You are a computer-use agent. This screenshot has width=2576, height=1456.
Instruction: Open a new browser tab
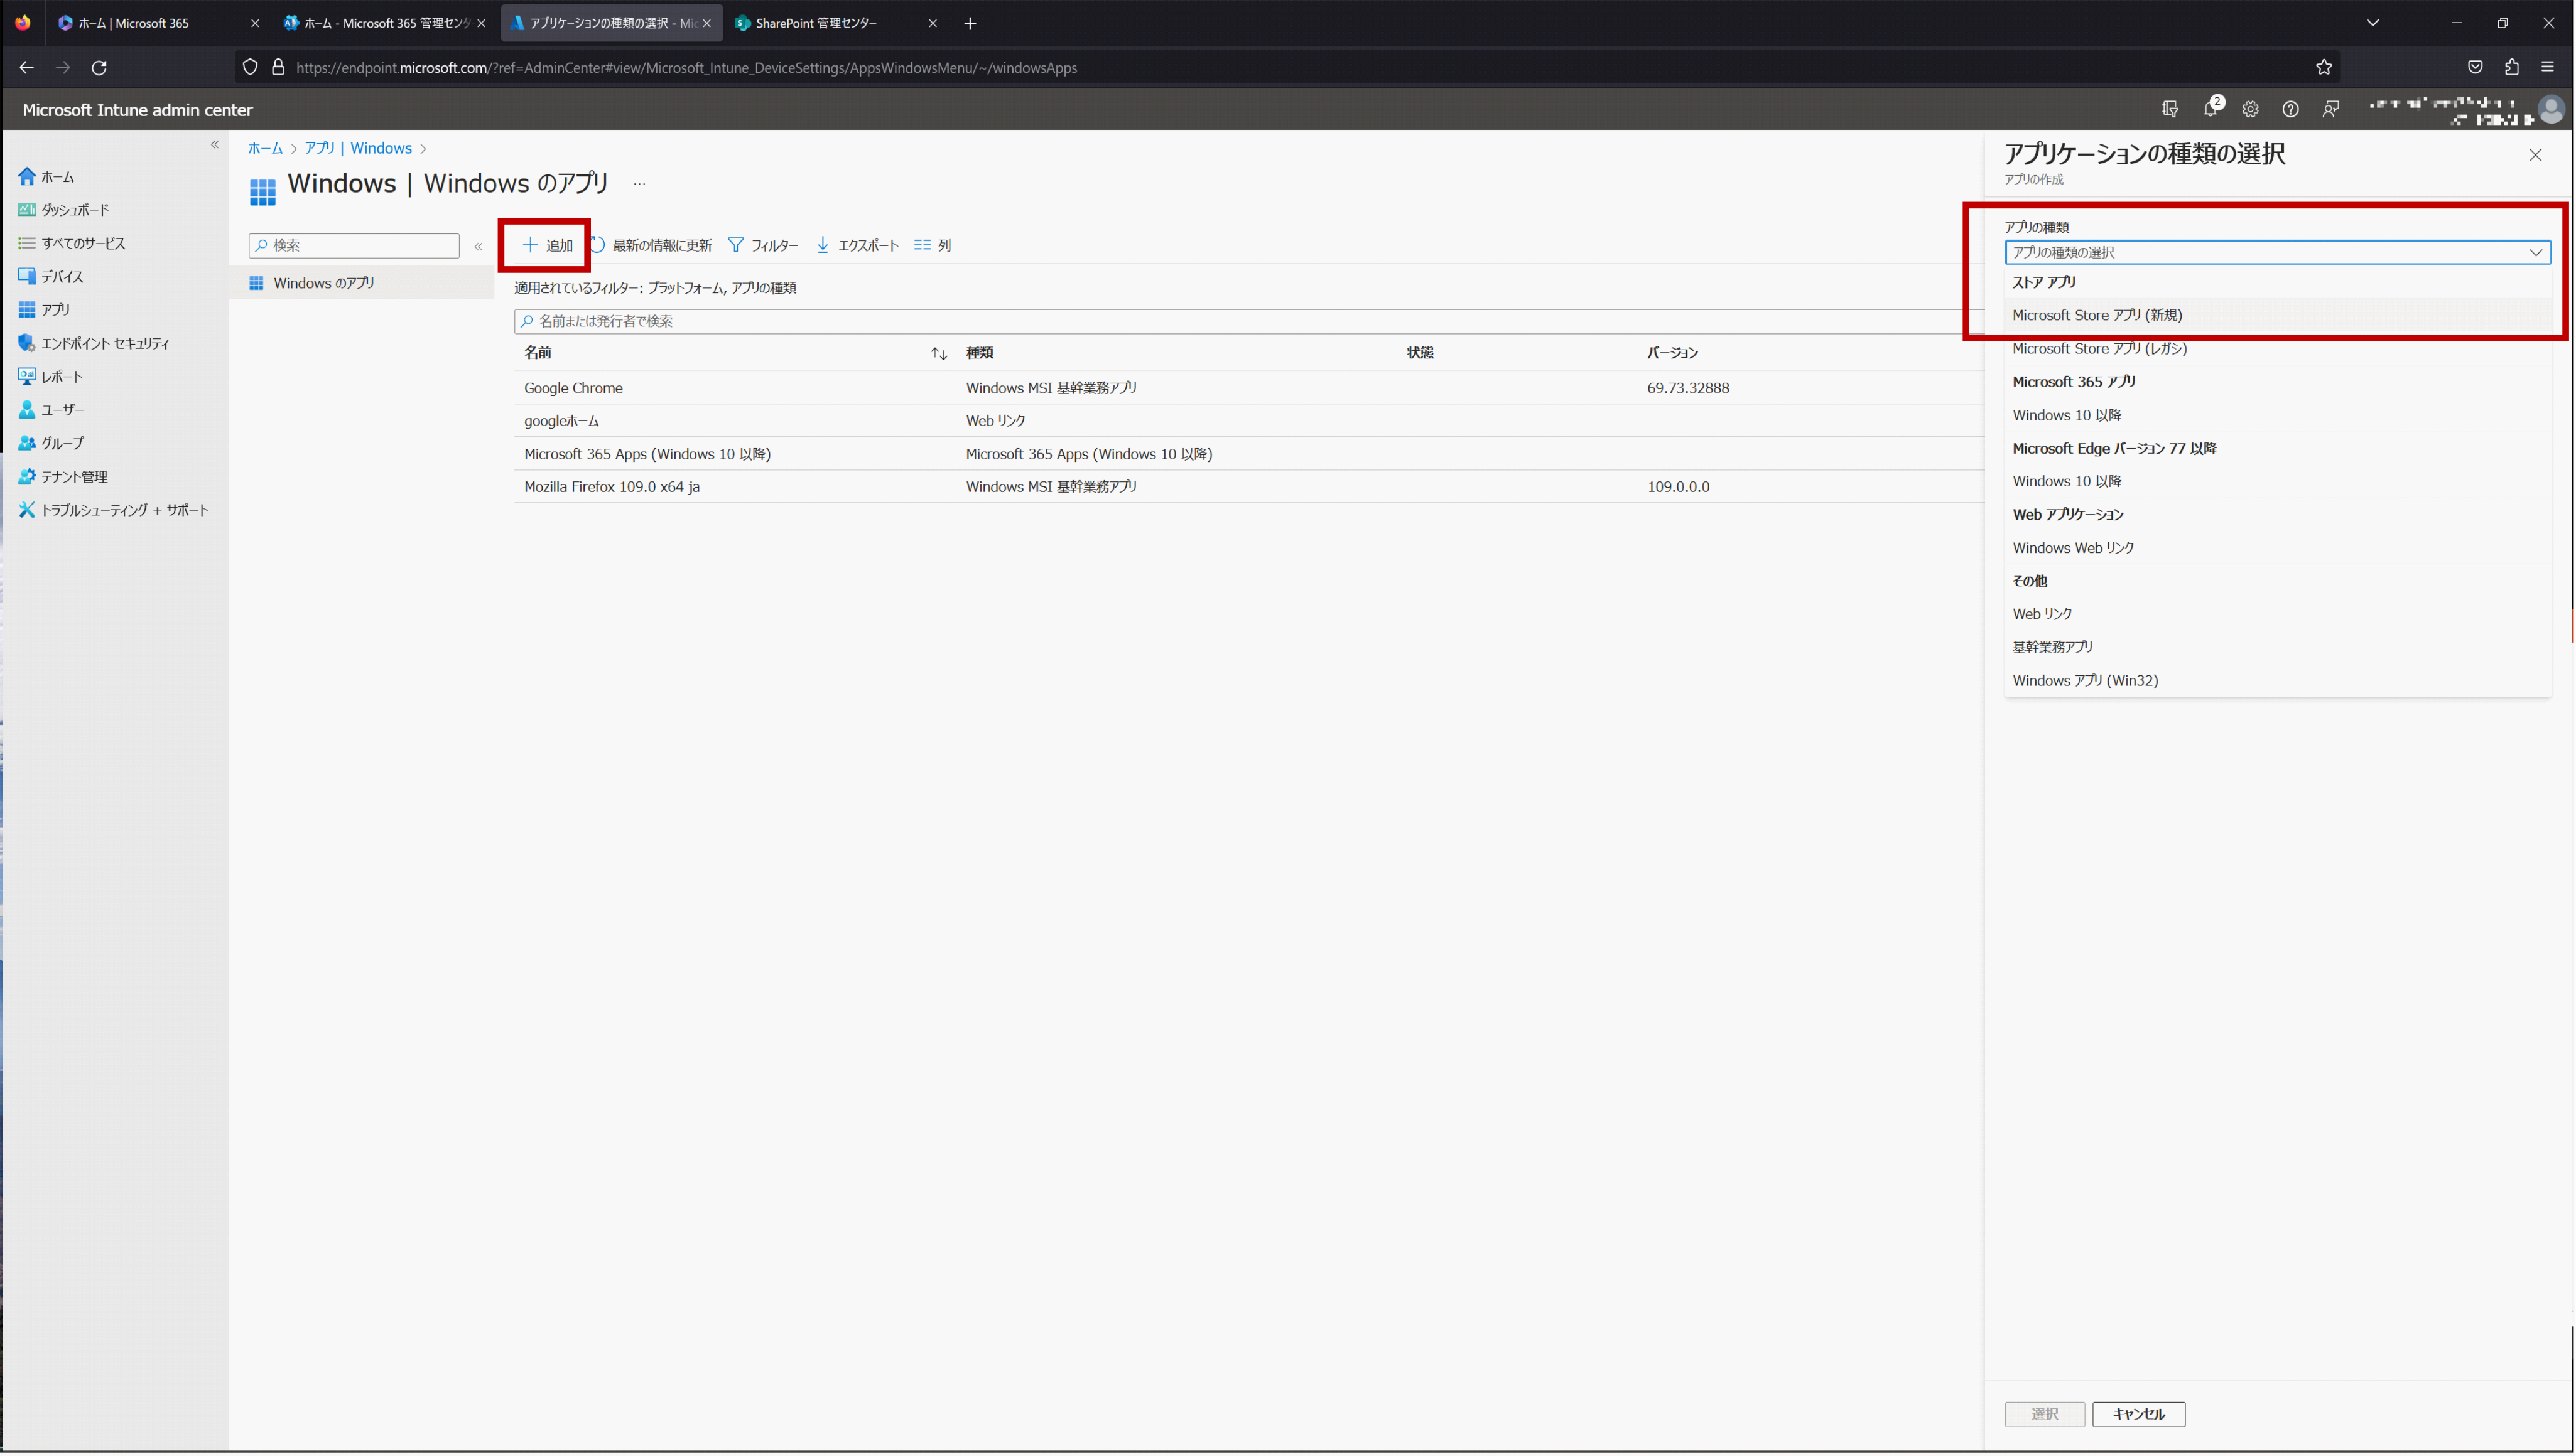[x=970, y=23]
